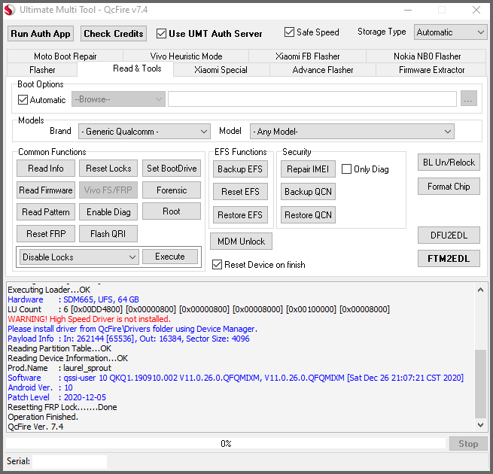Viewport: 493px width, 474px height.
Task: Click the 0% progress bar
Action: (226, 443)
